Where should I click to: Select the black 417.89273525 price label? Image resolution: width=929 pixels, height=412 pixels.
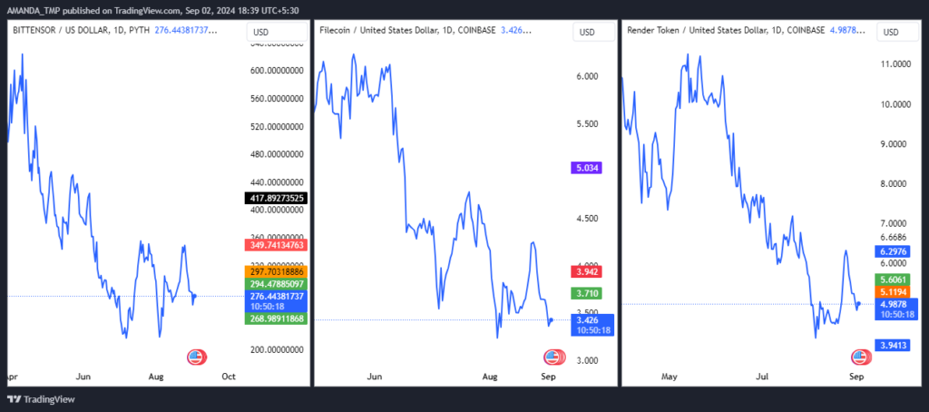click(276, 198)
